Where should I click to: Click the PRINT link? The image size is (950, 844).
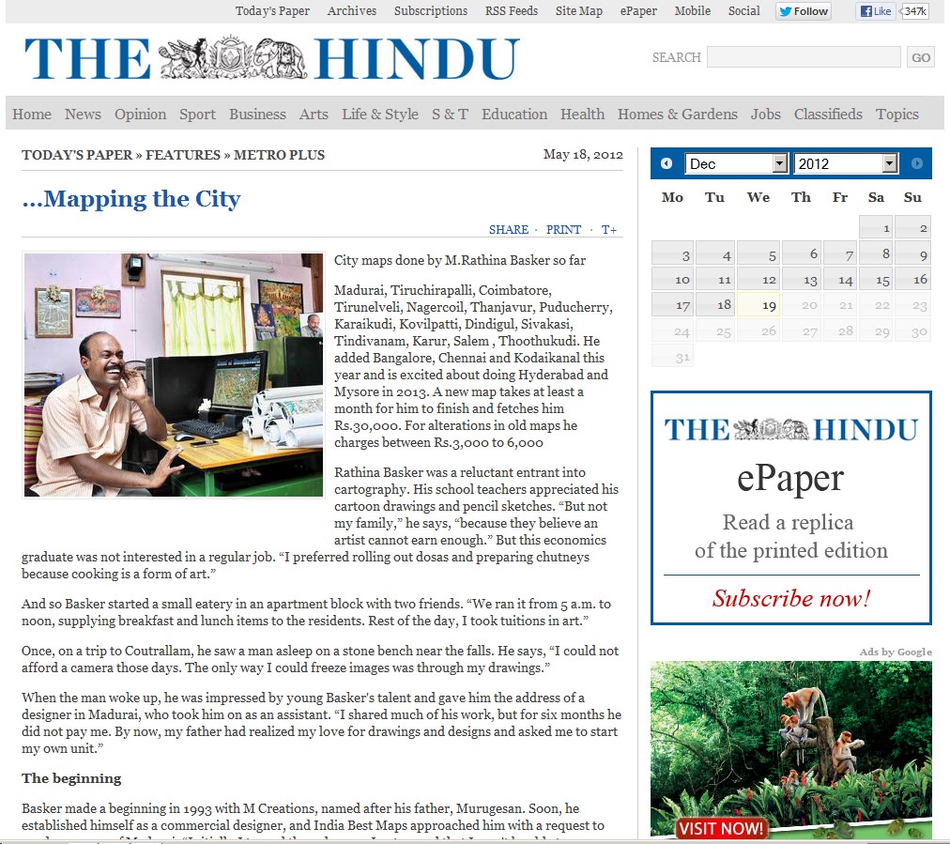(x=563, y=230)
